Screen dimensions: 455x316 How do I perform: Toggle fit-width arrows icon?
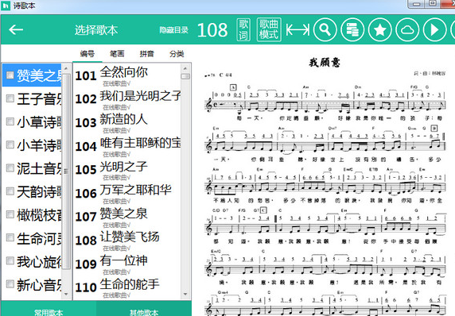pyautogui.click(x=297, y=29)
